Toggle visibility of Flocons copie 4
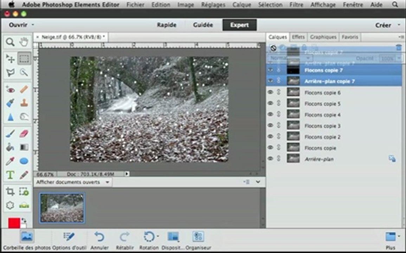This screenshot has width=406, height=253. [x=270, y=115]
